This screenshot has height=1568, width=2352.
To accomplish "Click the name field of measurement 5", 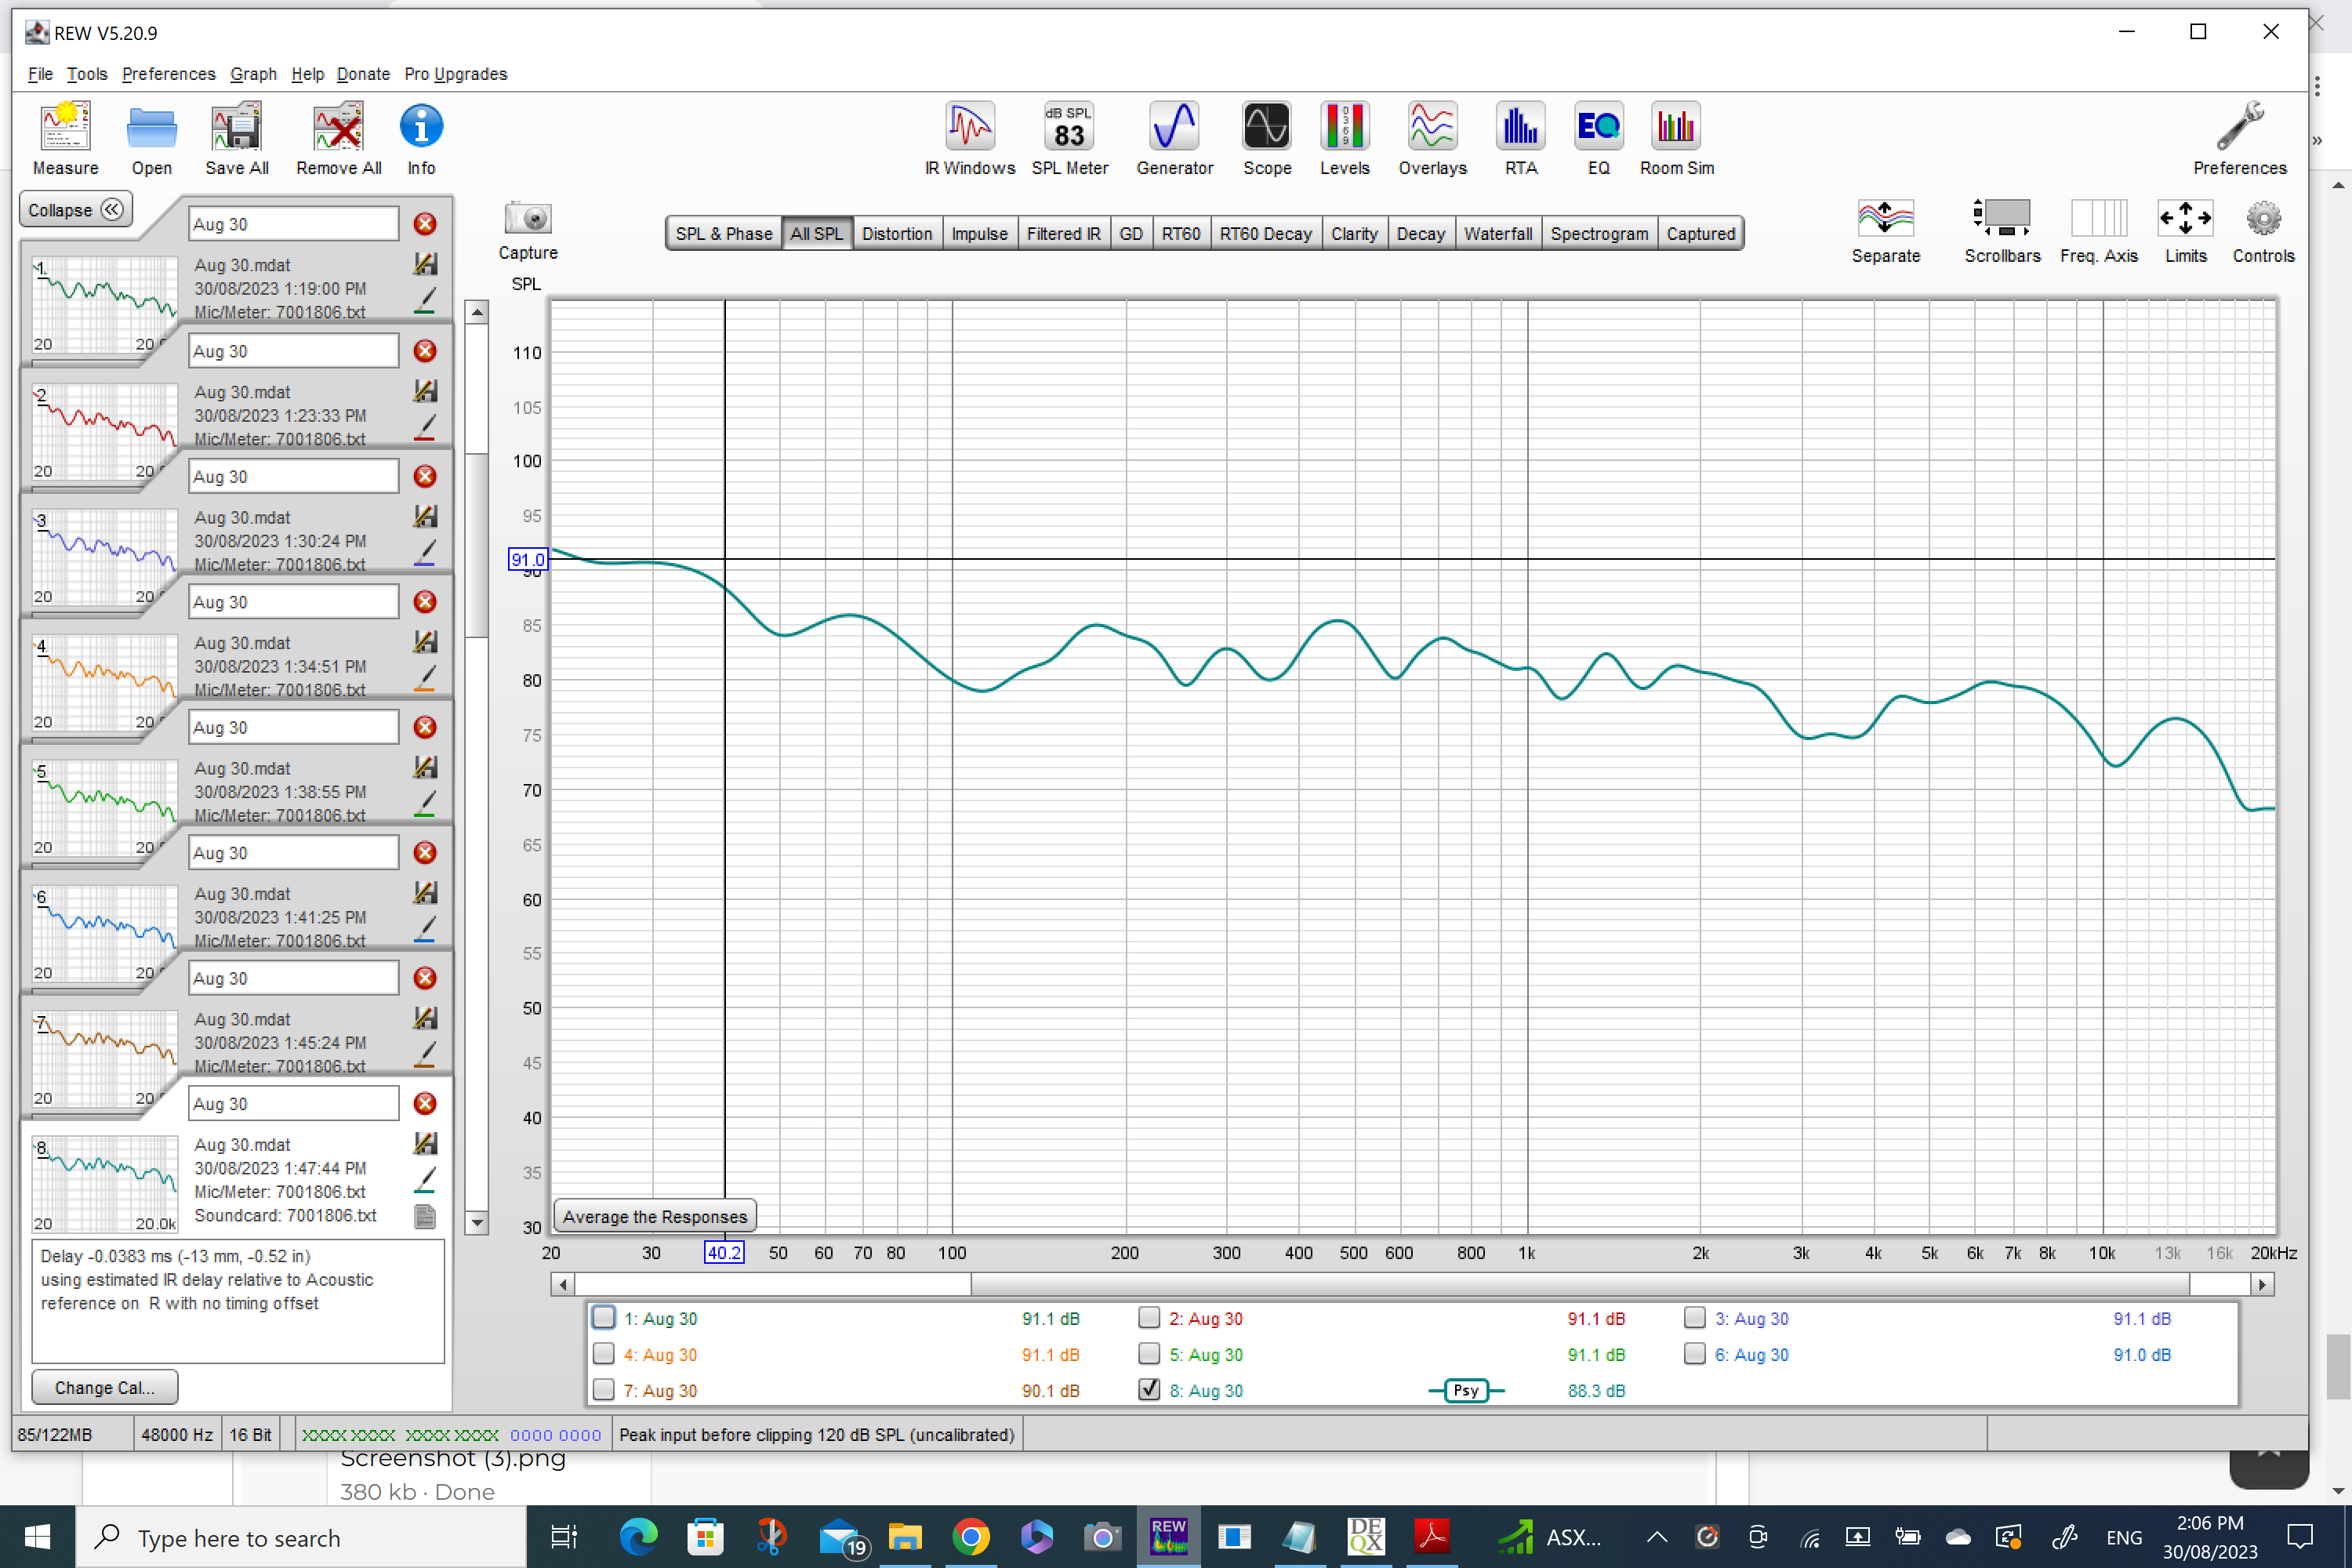I will tap(294, 727).
